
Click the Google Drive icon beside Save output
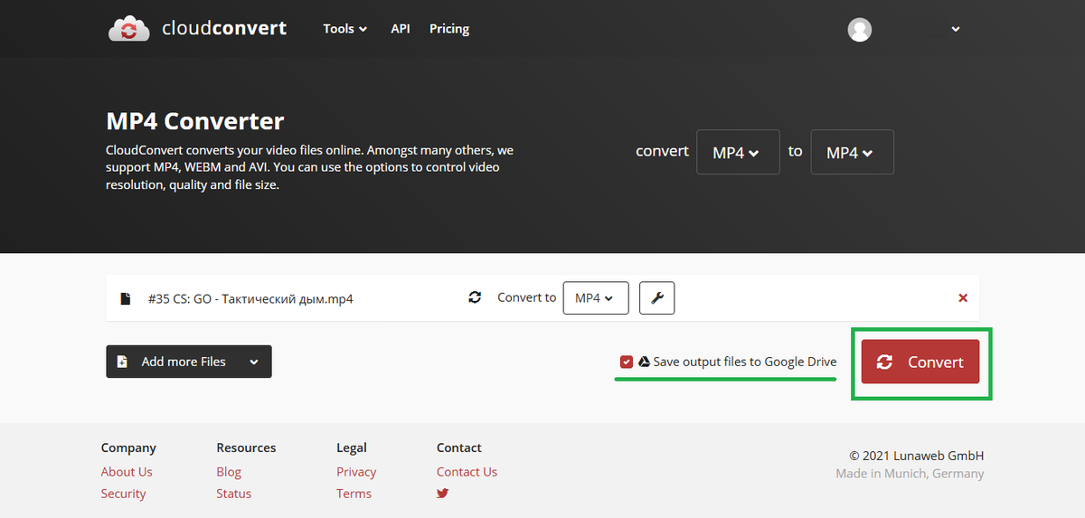[644, 362]
